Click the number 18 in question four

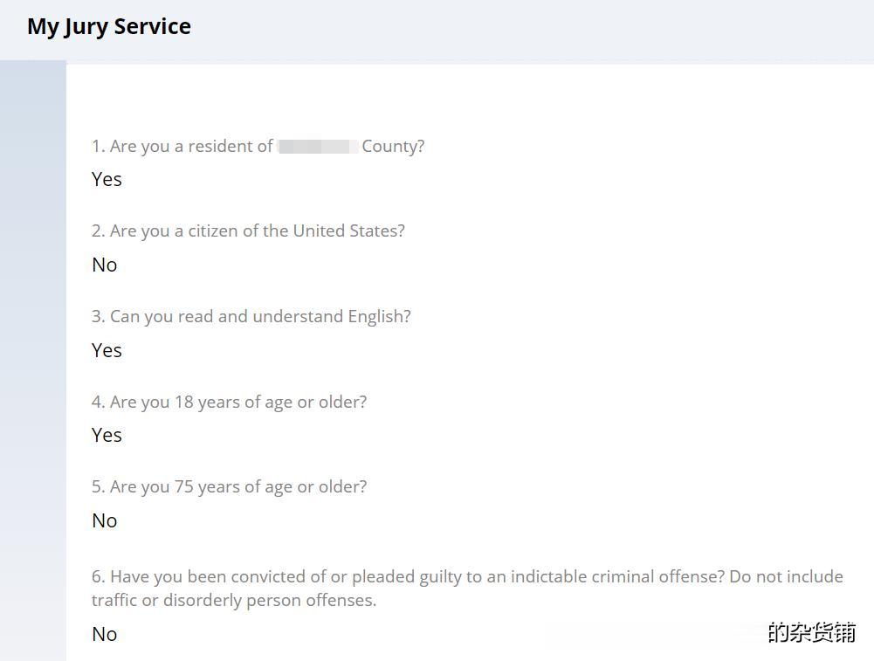pos(183,402)
